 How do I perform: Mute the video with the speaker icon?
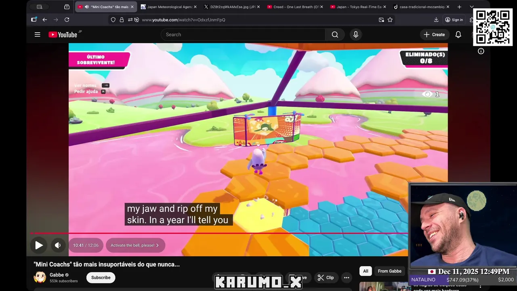(58, 245)
